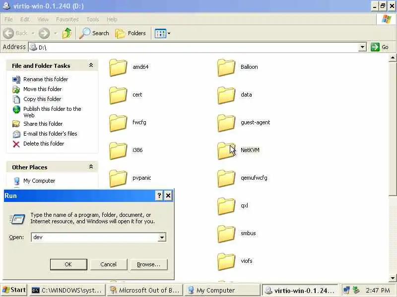Click Cancel in the Run dialog

[x=109, y=264]
